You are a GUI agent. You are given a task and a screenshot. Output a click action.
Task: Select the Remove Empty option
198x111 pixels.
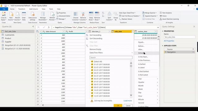click(95, 49)
